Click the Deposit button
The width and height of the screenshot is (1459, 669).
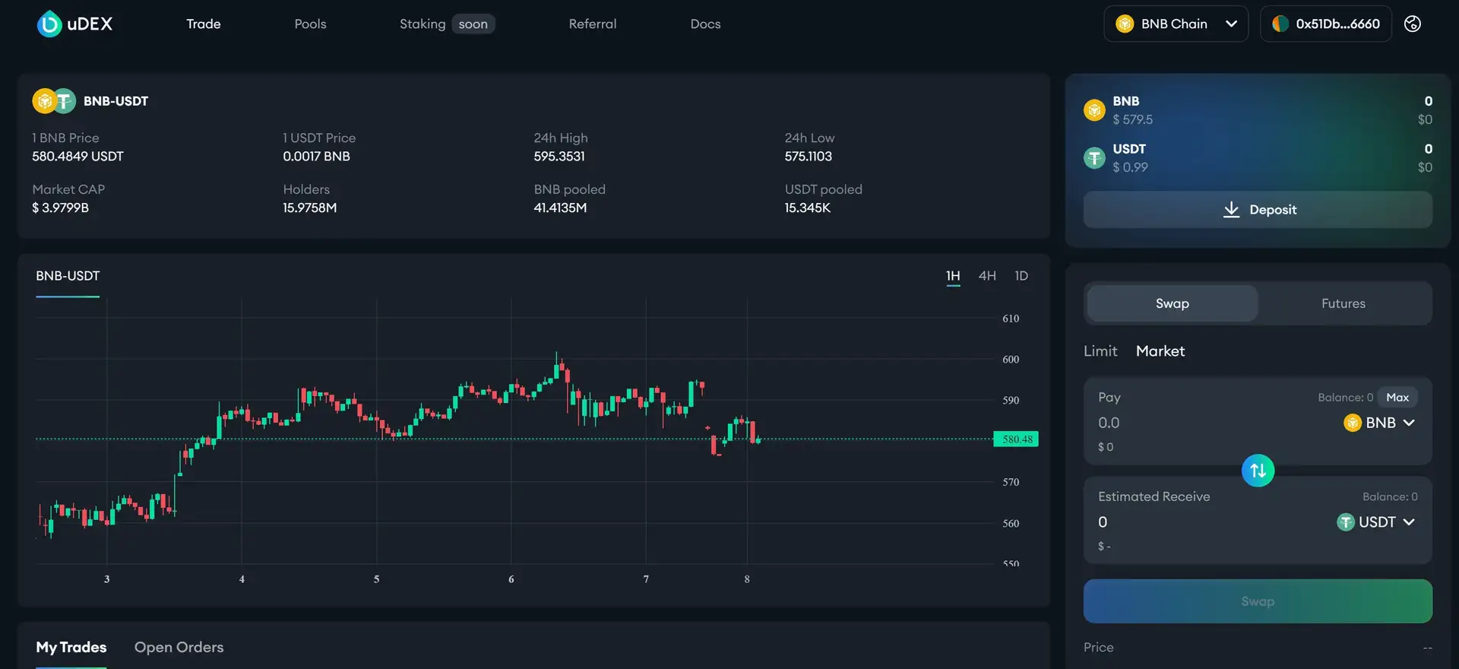coord(1258,210)
